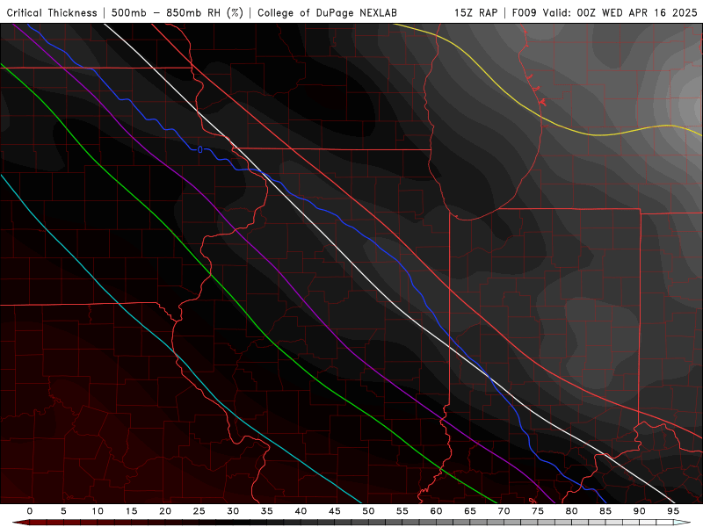The height and width of the screenshot is (527, 703).
Task: Click the "F009" forecast hour text
Action: 524,12
